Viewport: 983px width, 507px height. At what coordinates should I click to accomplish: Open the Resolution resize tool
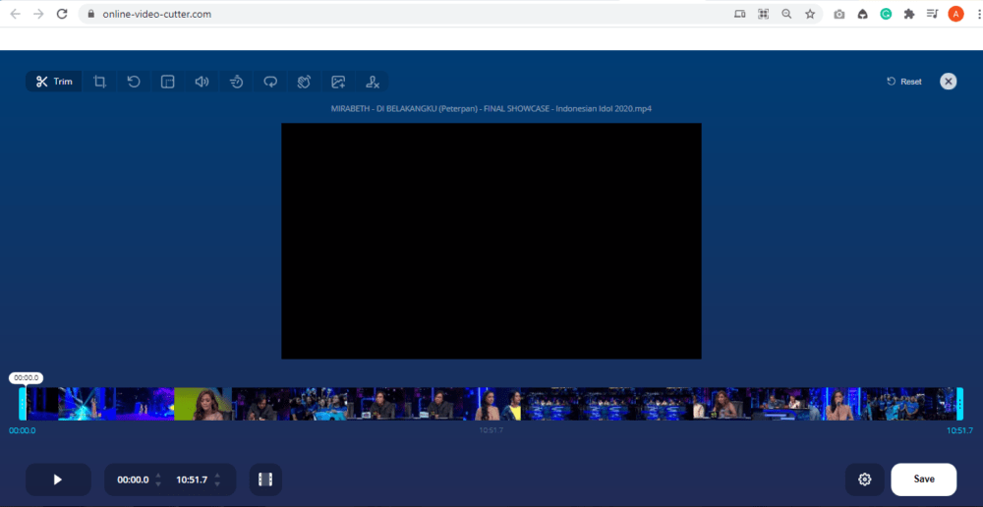(167, 82)
